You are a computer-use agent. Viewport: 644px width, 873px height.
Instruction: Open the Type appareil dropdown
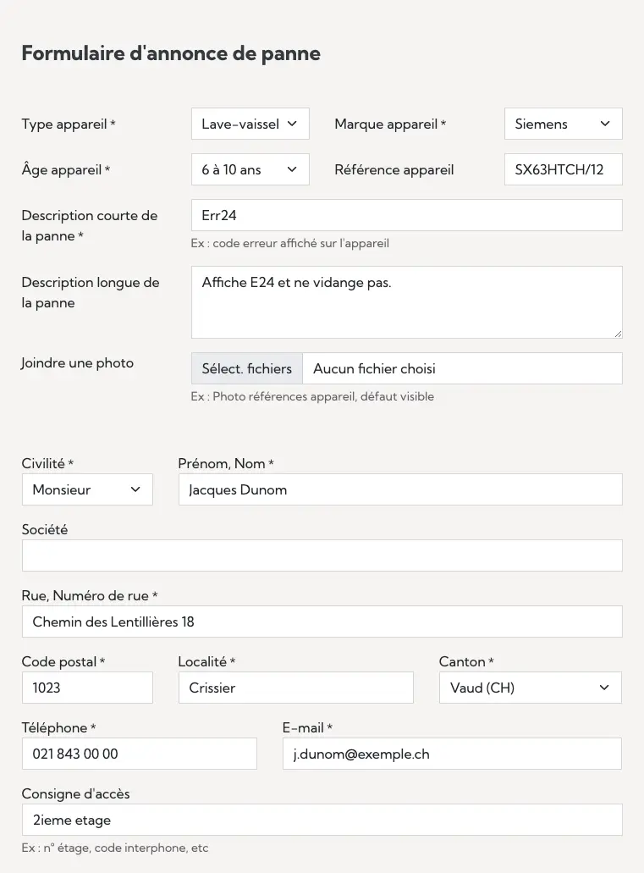click(x=250, y=124)
